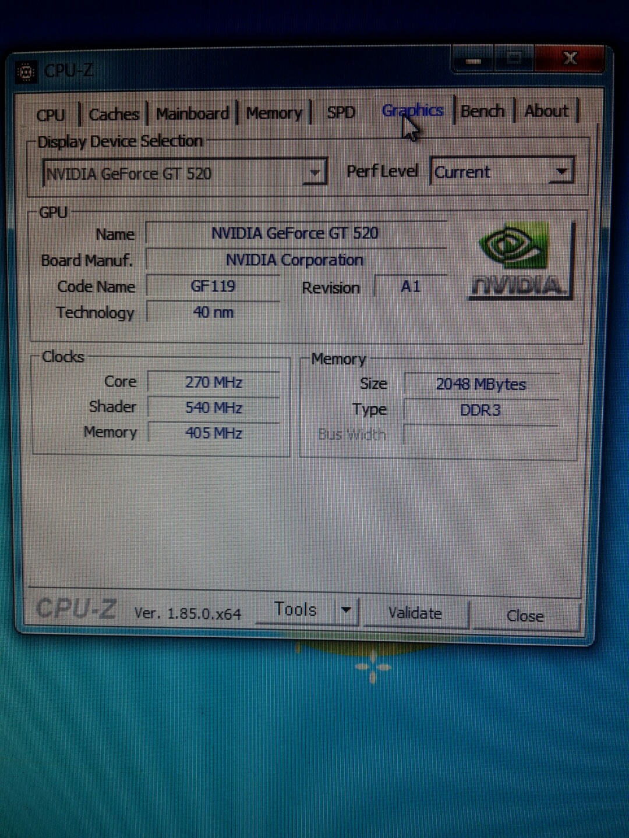Go to the Memory tab
The image size is (629, 838).
[x=274, y=113]
